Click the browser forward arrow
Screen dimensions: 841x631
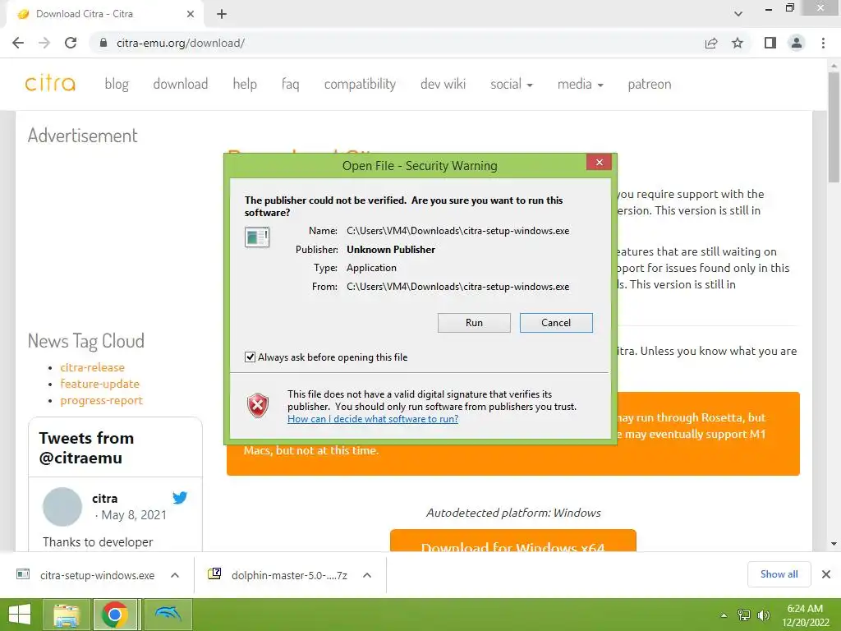(x=44, y=43)
